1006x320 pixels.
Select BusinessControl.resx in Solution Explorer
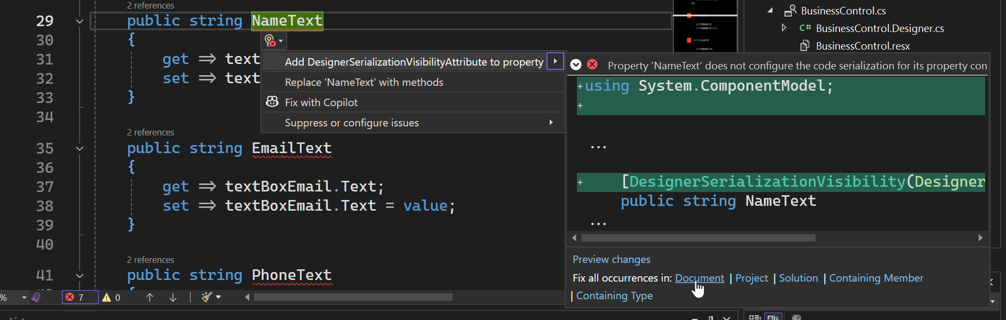pos(863,46)
